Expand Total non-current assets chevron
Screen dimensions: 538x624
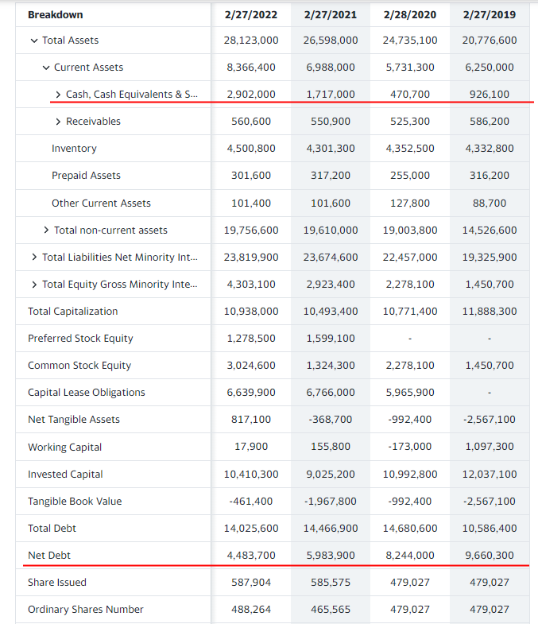click(46, 231)
